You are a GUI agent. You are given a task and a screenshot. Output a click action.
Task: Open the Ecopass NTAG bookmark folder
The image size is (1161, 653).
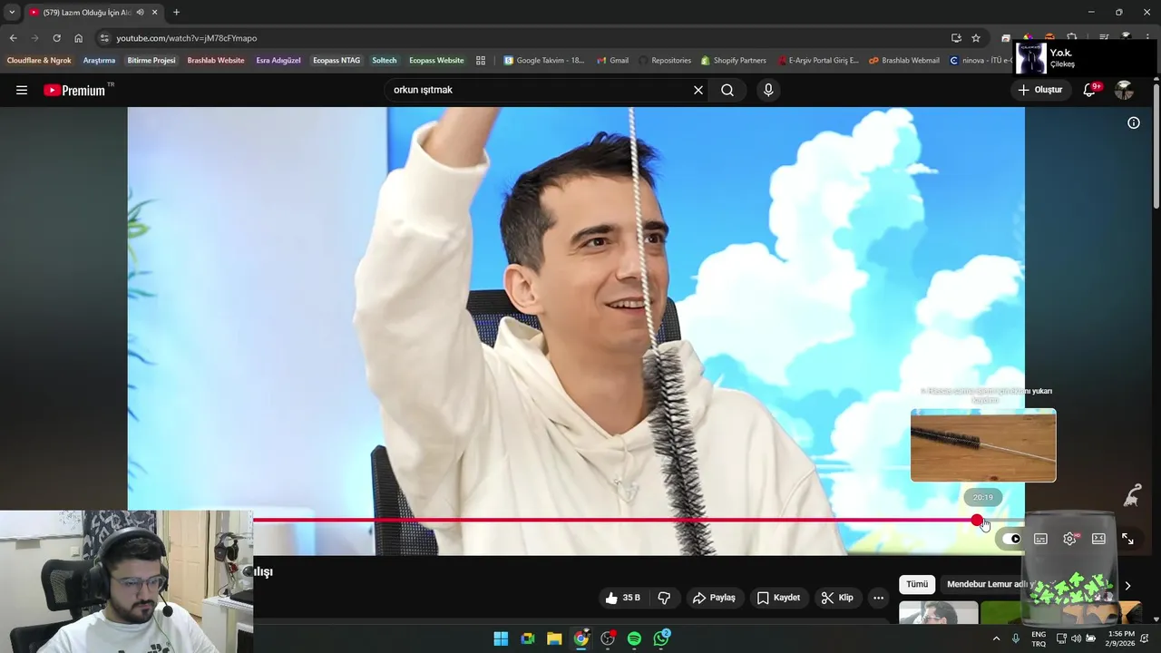[337, 61]
